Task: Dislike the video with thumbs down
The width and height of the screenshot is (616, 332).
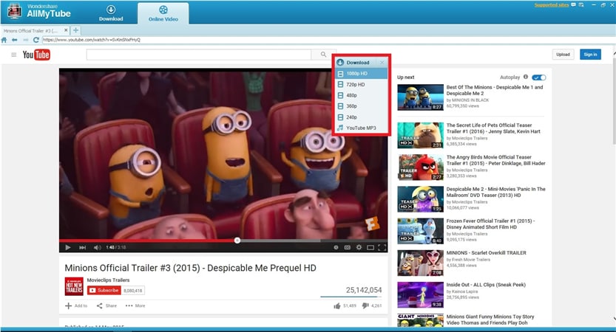Action: coord(365,305)
